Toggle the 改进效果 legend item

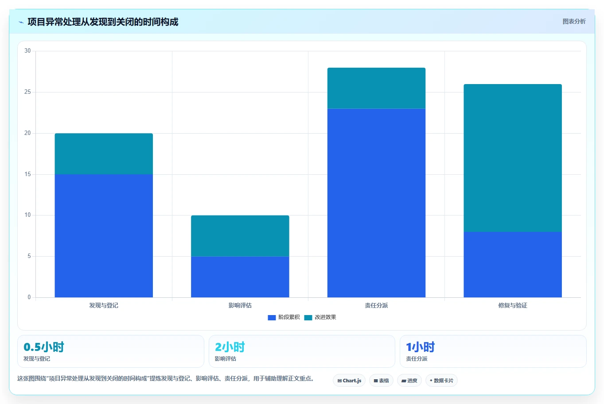click(320, 317)
